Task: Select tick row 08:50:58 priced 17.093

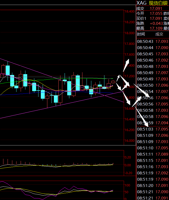Action: click(x=153, y=110)
